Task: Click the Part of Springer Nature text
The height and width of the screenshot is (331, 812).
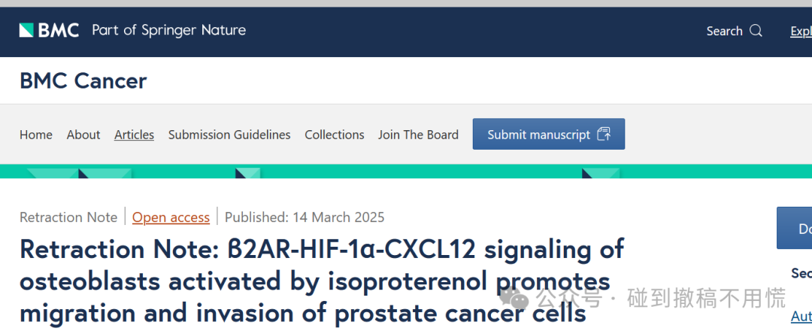Action: [169, 31]
